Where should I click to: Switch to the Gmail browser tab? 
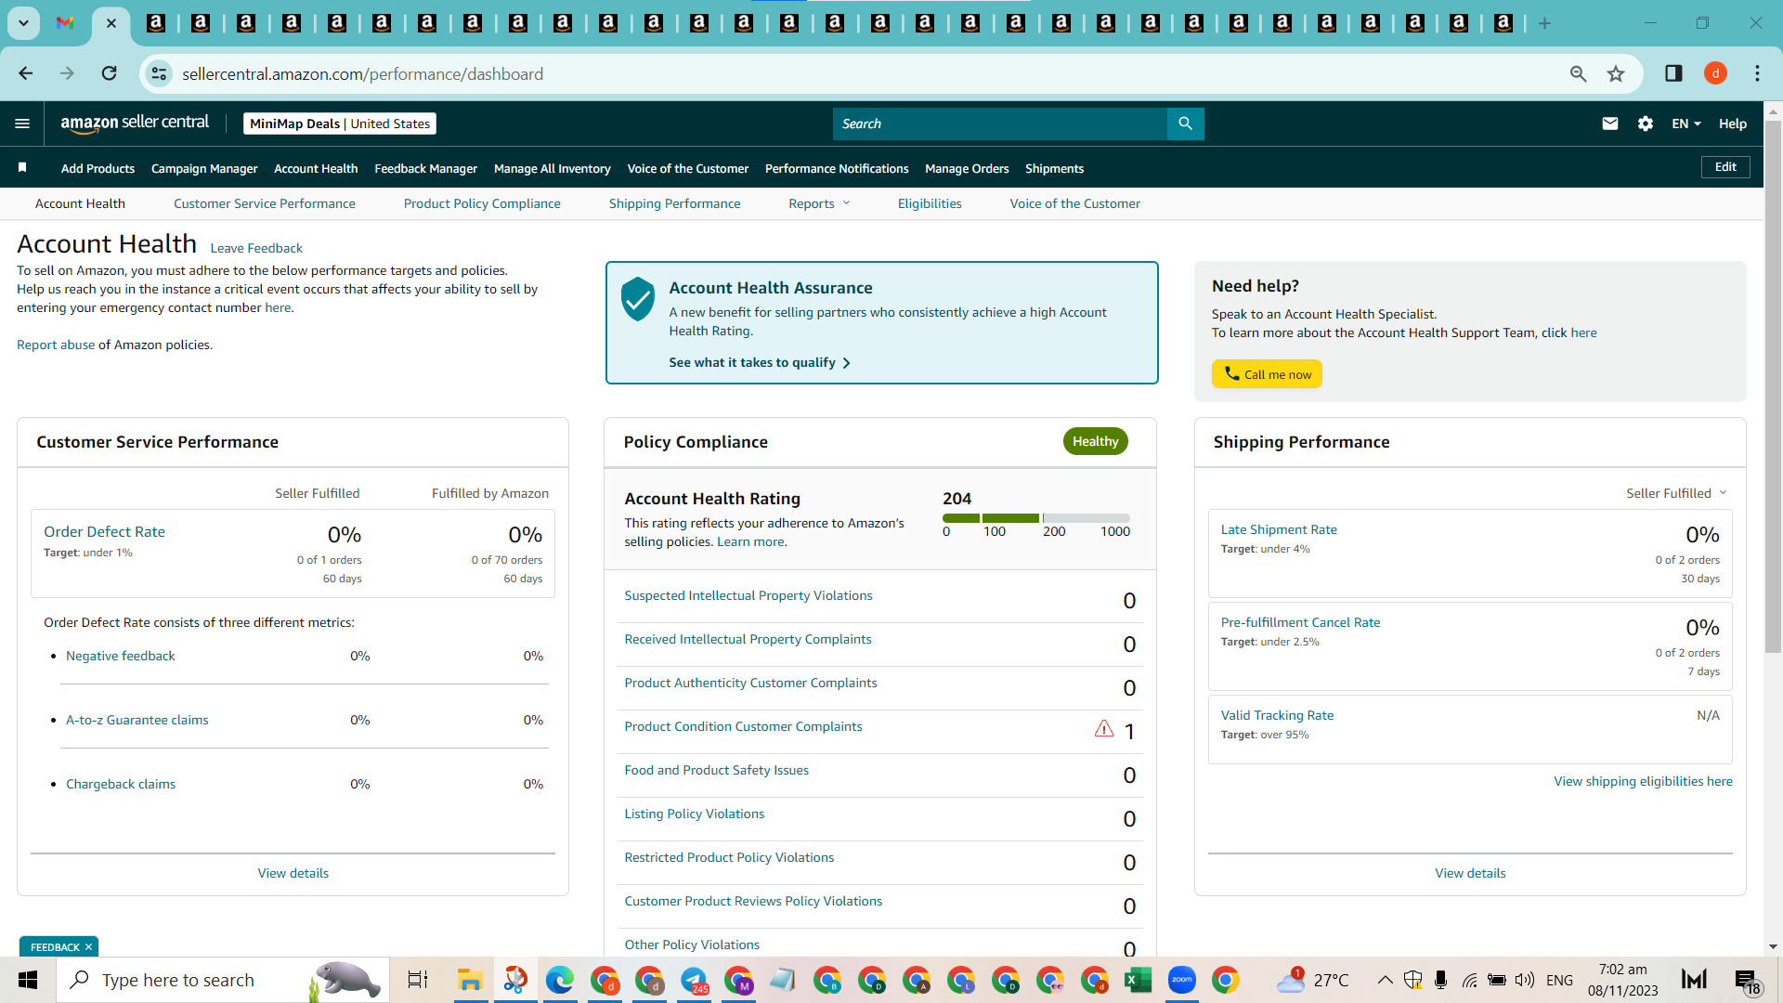click(65, 23)
